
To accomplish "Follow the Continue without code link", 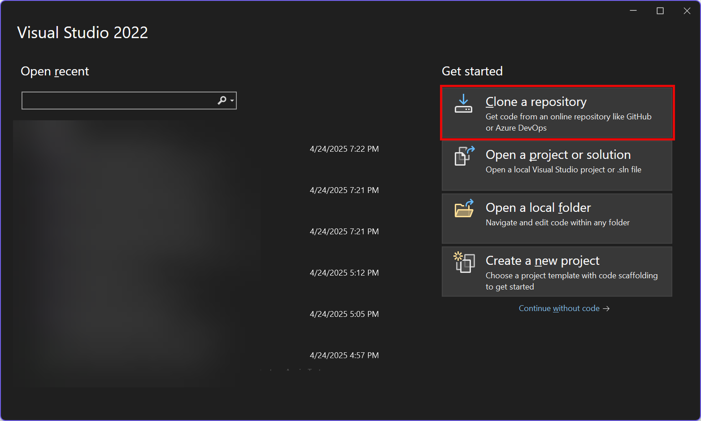I will (564, 308).
